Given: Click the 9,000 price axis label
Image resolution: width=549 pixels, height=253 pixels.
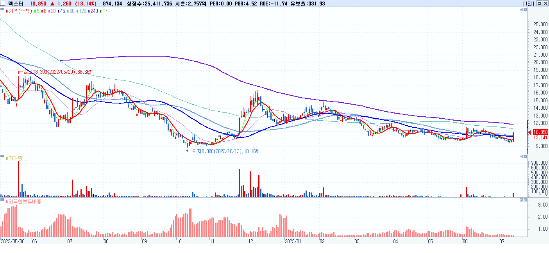Looking at the screenshot, I should click(541, 146).
